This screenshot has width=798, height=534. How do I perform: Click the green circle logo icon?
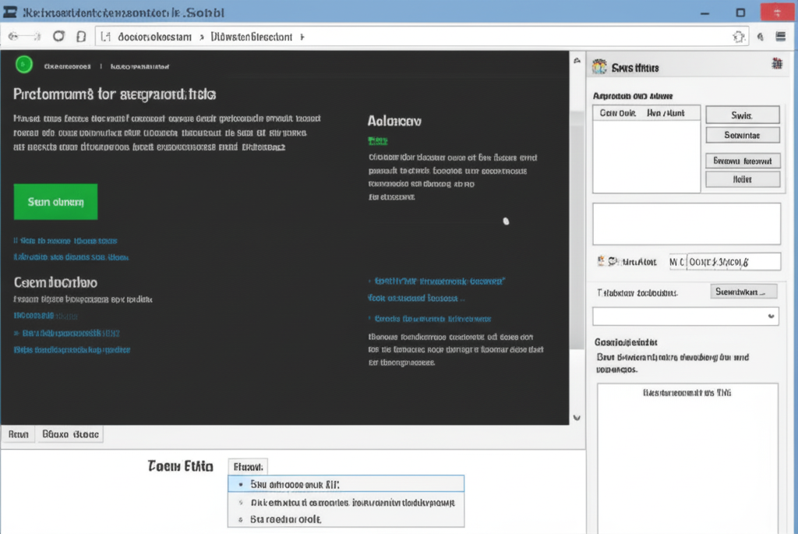pos(24,65)
